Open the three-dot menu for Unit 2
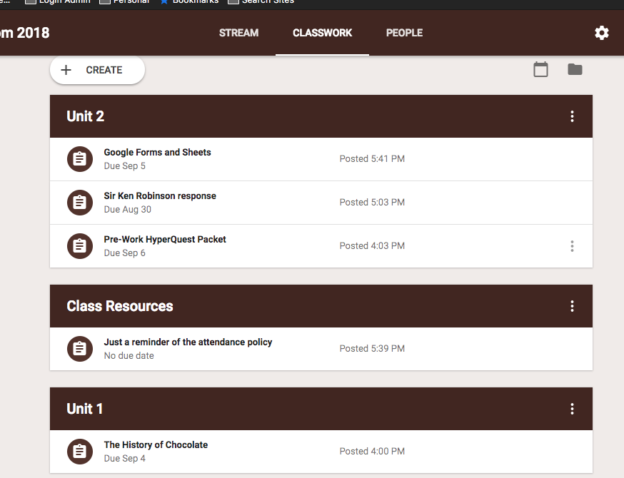This screenshot has width=624, height=478. point(572,116)
